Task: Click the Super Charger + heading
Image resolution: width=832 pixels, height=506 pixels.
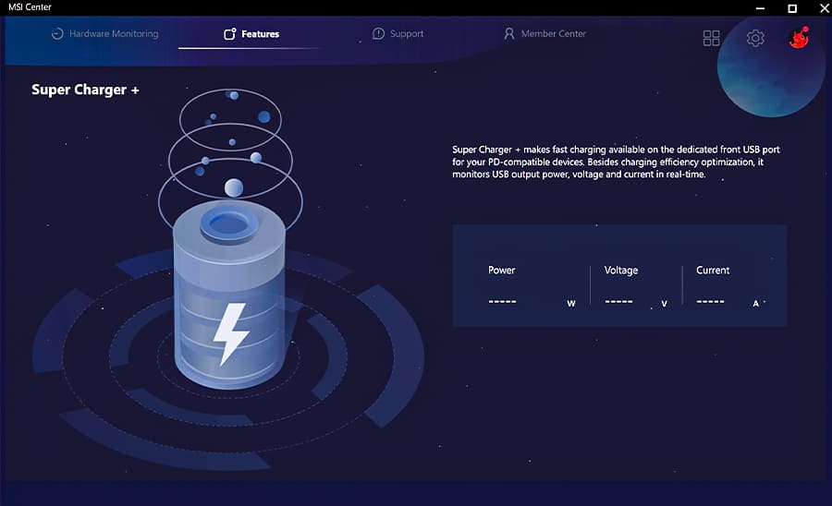Action: (85, 90)
